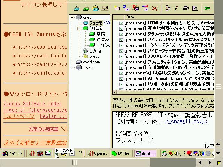Collapse the 送信箱 folder node
The image size is (223, 167).
coord(79,29)
